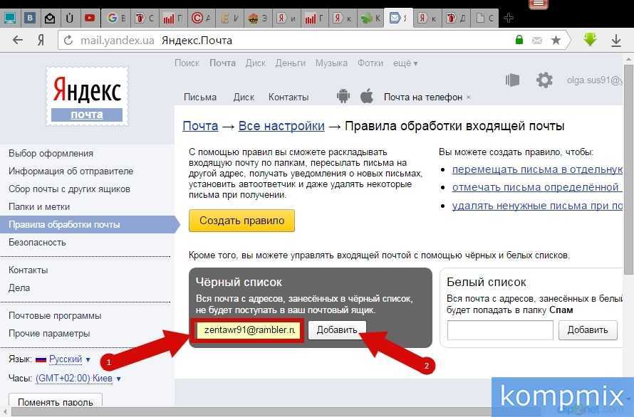The height and width of the screenshot is (417, 634).
Task: Open the new browser tab button
Action: [509, 18]
